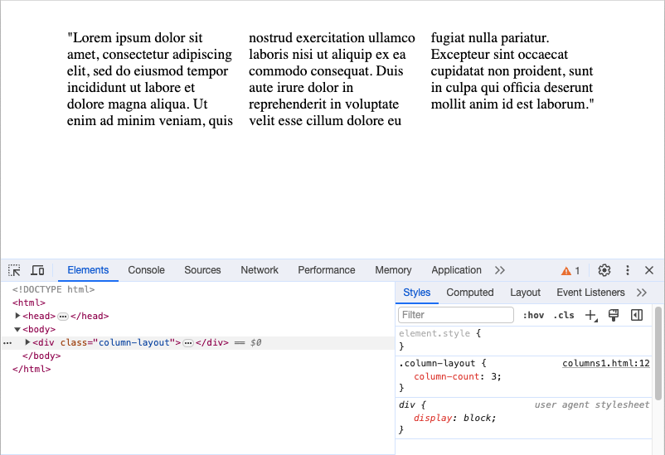This screenshot has height=455, width=665.
Task: Toggle the :hov element state panel
Action: pos(533,315)
